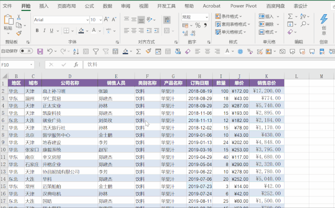Open the number format dropdown showing 常规
This screenshot has height=208, width=335.
207,17
